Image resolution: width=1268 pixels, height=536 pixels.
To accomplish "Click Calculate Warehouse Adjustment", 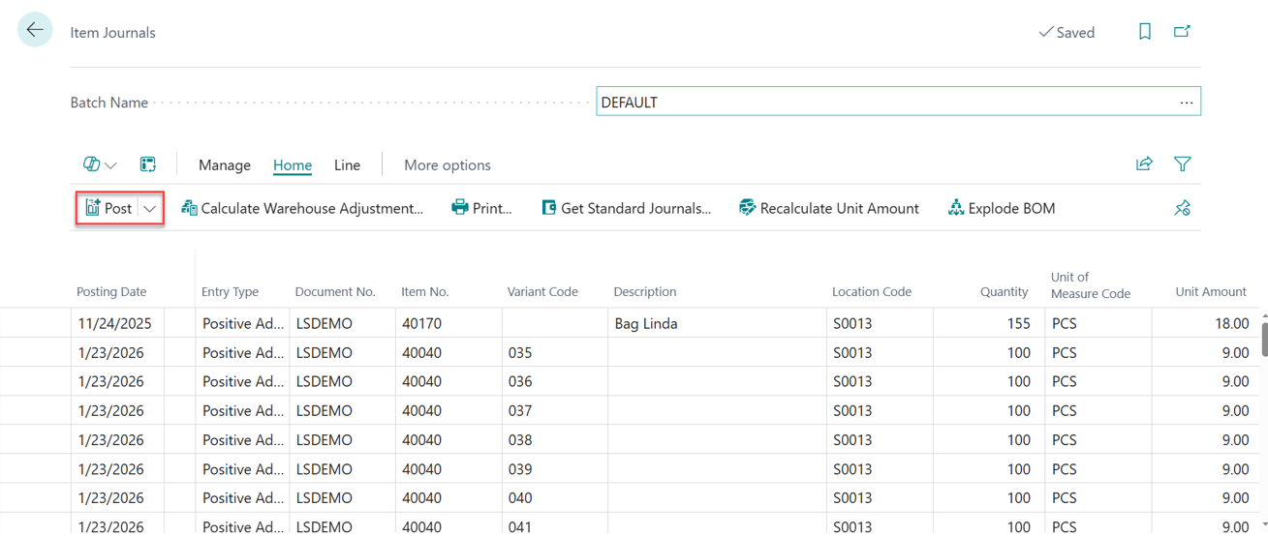I will [x=302, y=209].
